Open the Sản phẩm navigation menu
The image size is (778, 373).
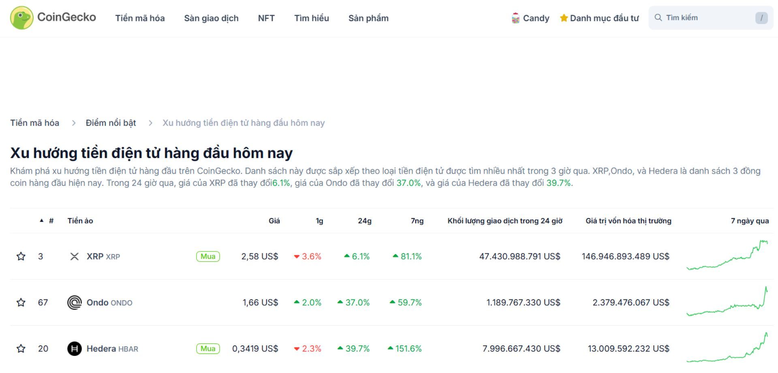point(368,18)
